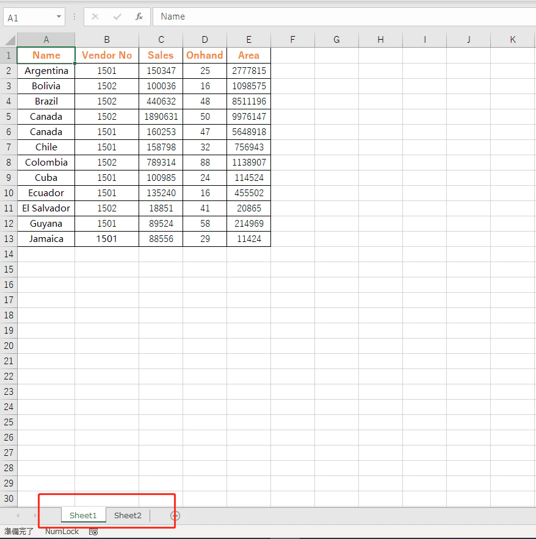This screenshot has width=536, height=539.
Task: Switch to the Sheet1 tab
Action: [x=83, y=515]
